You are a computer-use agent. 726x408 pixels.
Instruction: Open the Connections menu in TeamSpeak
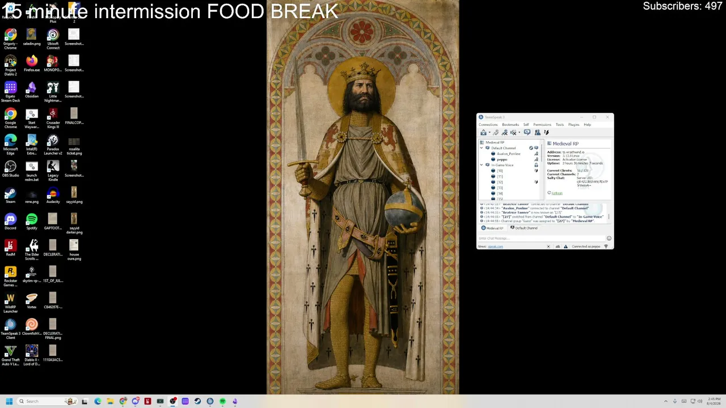[488, 125]
